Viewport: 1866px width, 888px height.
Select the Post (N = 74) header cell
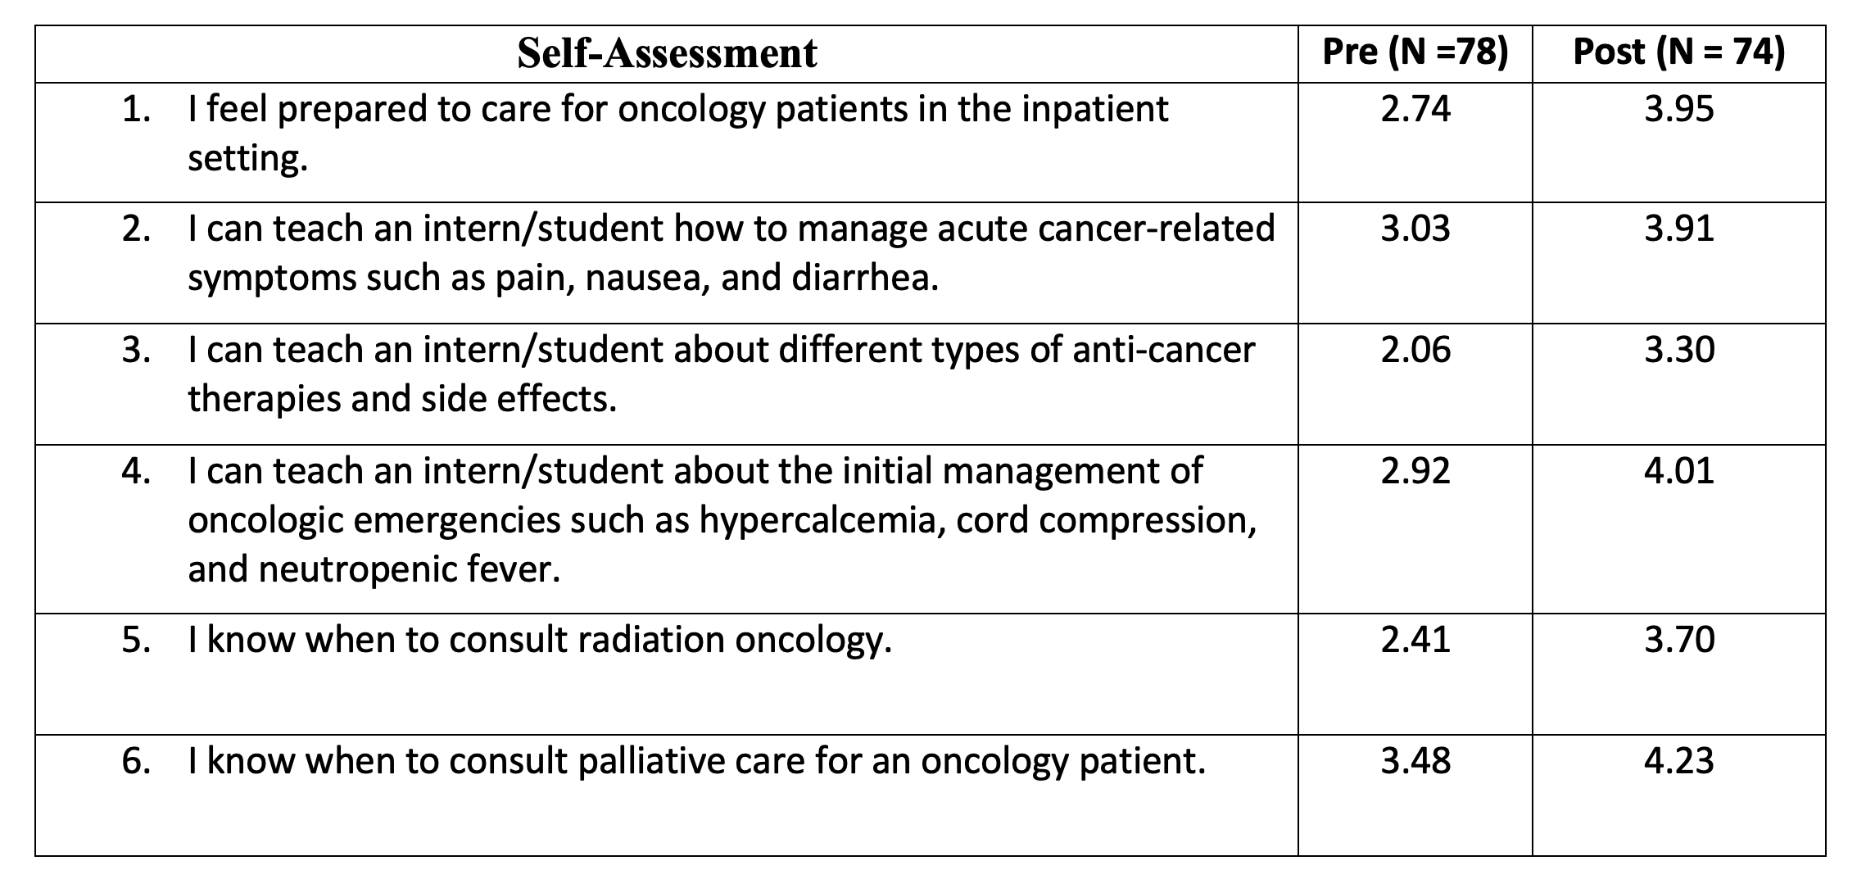tap(1678, 52)
